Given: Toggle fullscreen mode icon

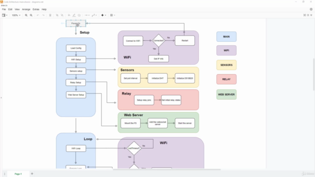Looking at the screenshot, I should point(305,15).
